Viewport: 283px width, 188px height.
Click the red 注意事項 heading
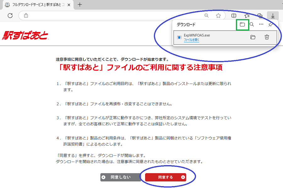click(x=140, y=67)
